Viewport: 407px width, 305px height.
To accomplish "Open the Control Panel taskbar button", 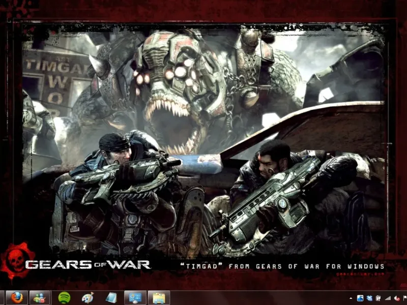I will coord(135,297).
